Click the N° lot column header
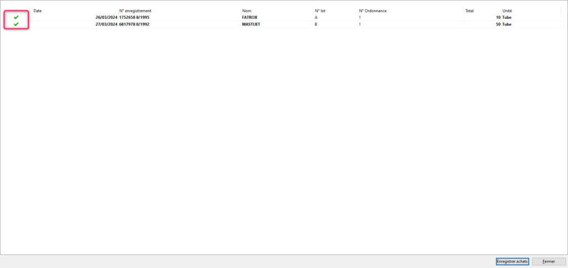This screenshot has width=568, height=268. pos(320,11)
